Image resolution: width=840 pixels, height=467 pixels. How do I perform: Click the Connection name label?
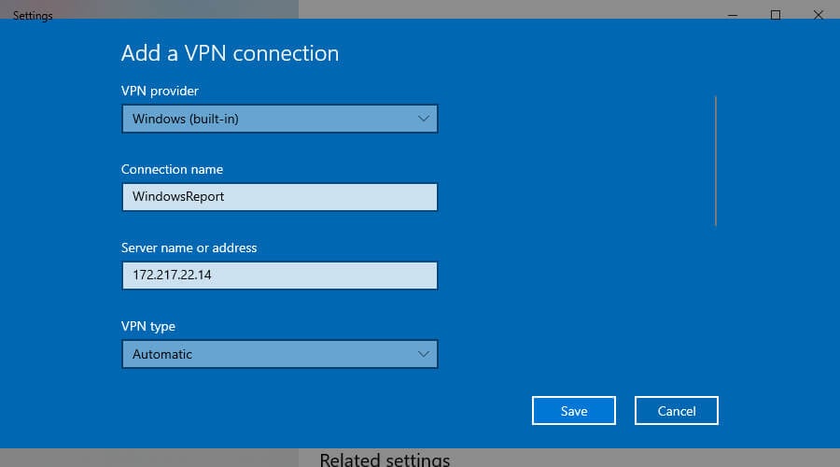(x=172, y=169)
